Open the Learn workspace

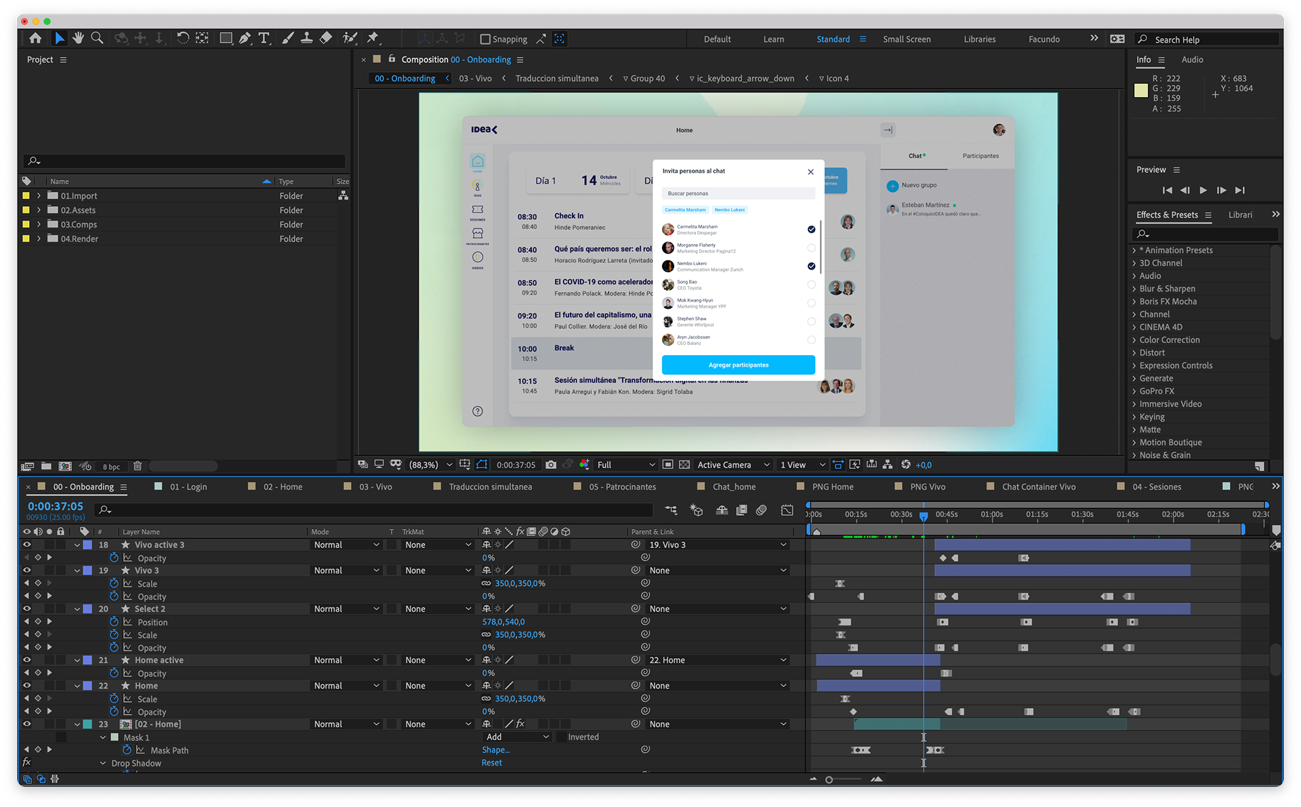point(773,39)
